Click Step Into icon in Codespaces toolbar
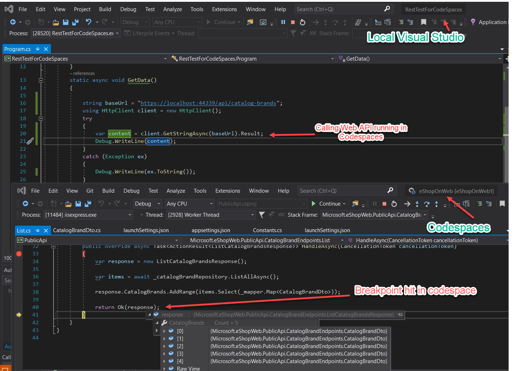Viewport: 514px width, 371px height. click(x=417, y=204)
